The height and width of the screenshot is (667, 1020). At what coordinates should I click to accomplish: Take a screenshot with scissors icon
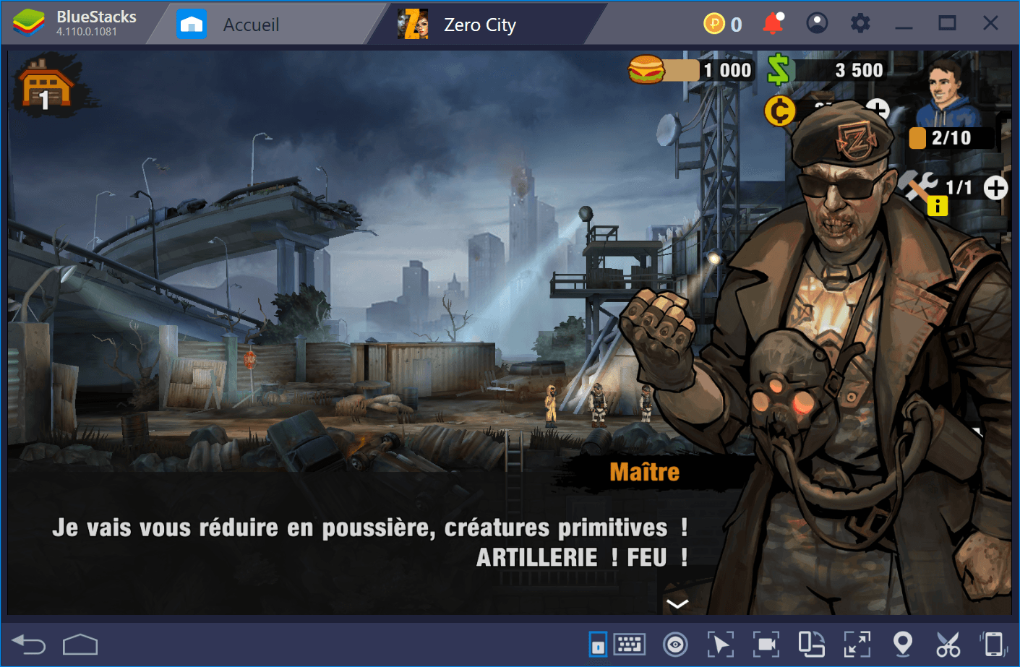pyautogui.click(x=948, y=644)
